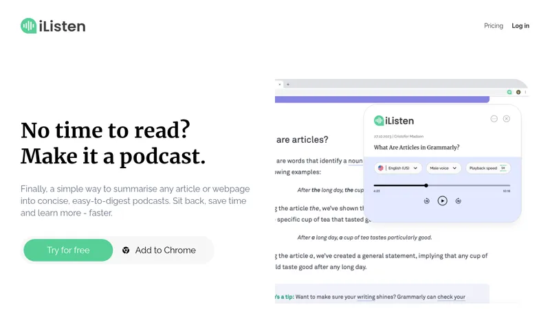Click the iListen logo inside the popup

point(394,121)
